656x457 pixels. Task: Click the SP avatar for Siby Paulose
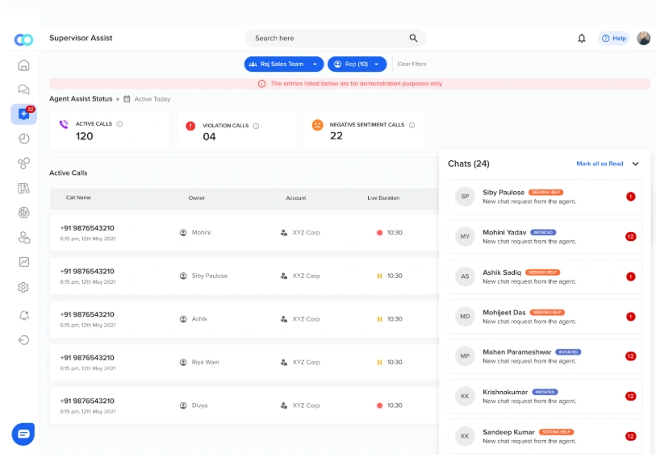(465, 197)
